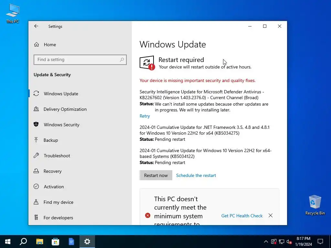
Task: Click Get PC Health Check link
Action: coord(242,215)
